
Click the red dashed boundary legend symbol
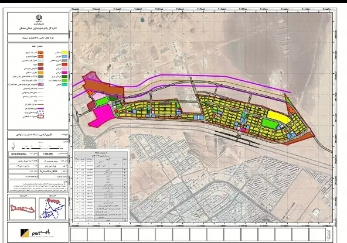coord(40,117)
